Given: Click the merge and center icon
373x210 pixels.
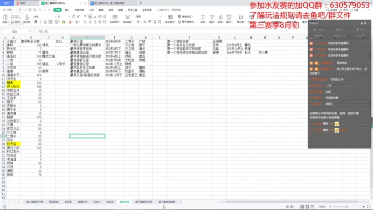Looking at the screenshot, I should tap(115, 17).
